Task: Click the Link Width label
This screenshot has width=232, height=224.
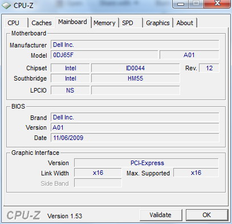Action: coord(55,173)
